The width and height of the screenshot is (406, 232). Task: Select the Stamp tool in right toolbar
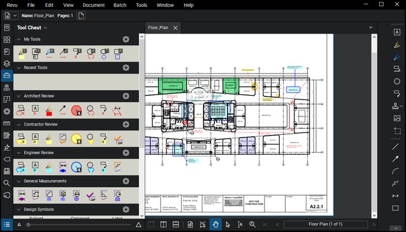click(x=395, y=106)
